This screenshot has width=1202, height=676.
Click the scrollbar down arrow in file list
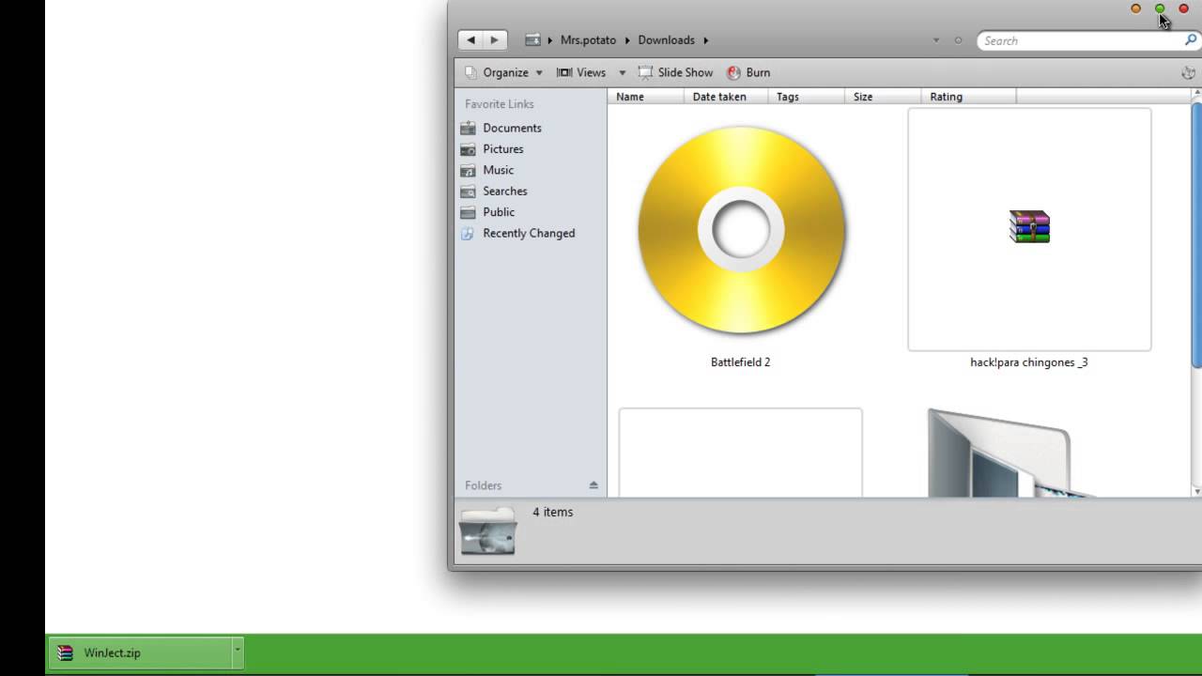1196,491
